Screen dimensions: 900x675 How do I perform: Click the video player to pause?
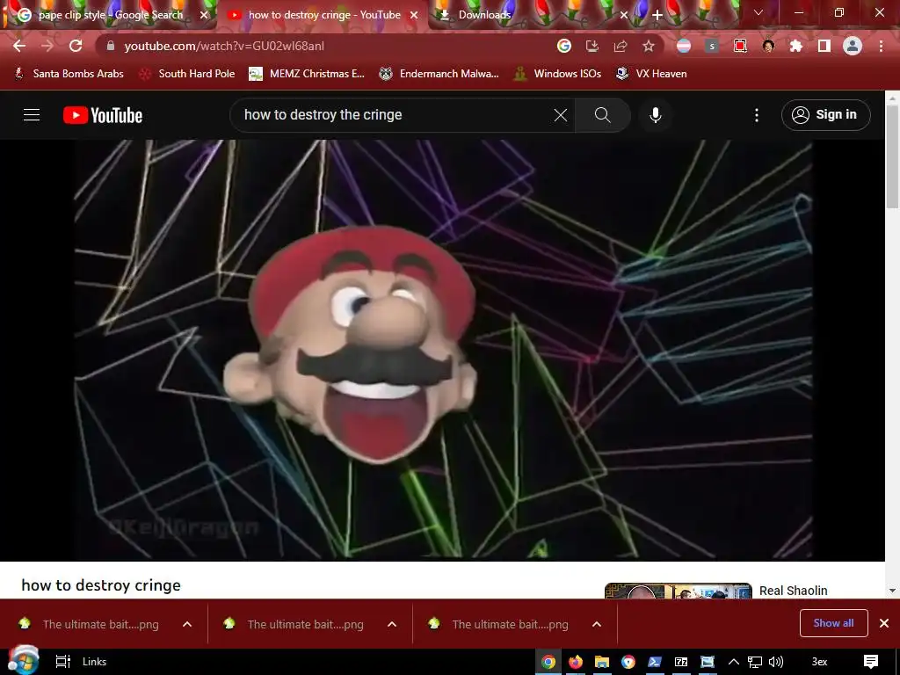443,350
